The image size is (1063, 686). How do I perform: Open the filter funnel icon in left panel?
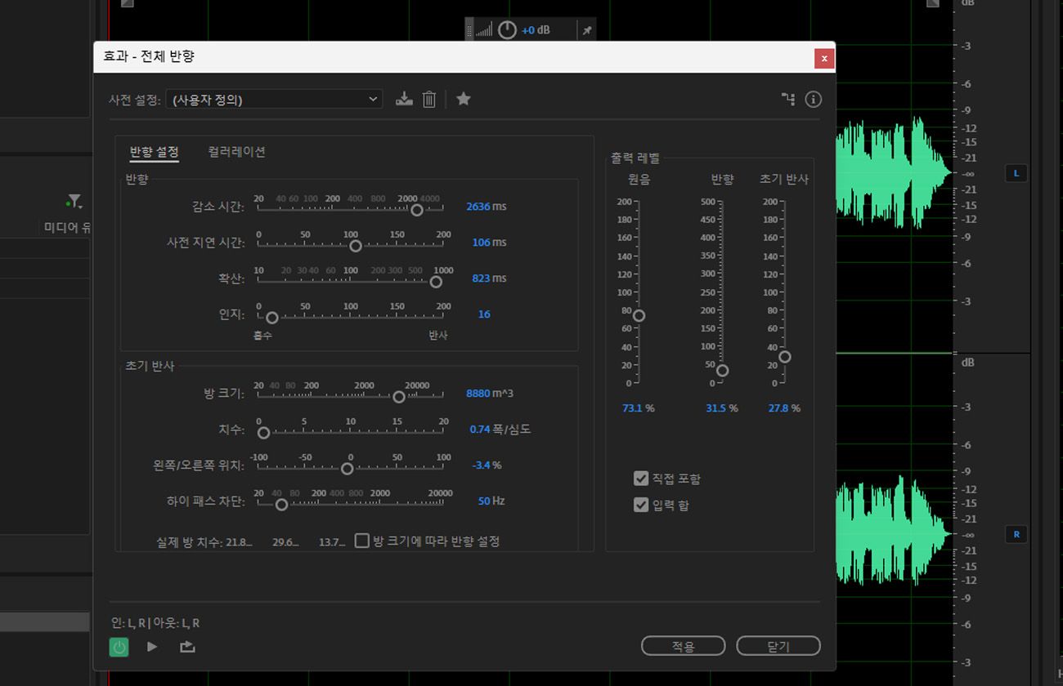(x=74, y=200)
